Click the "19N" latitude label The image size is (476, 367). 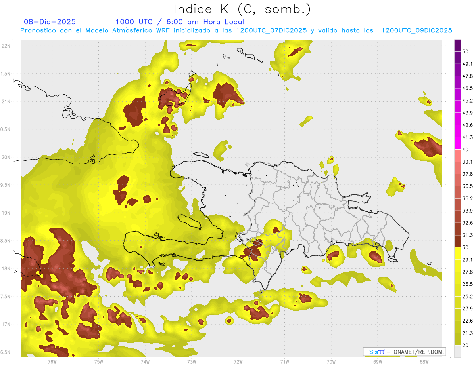point(6,213)
